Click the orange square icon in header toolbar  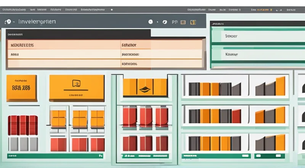point(193,23)
